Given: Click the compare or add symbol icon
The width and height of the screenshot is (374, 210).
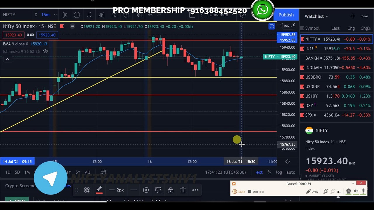Looking at the screenshot, I should (x=77, y=15).
